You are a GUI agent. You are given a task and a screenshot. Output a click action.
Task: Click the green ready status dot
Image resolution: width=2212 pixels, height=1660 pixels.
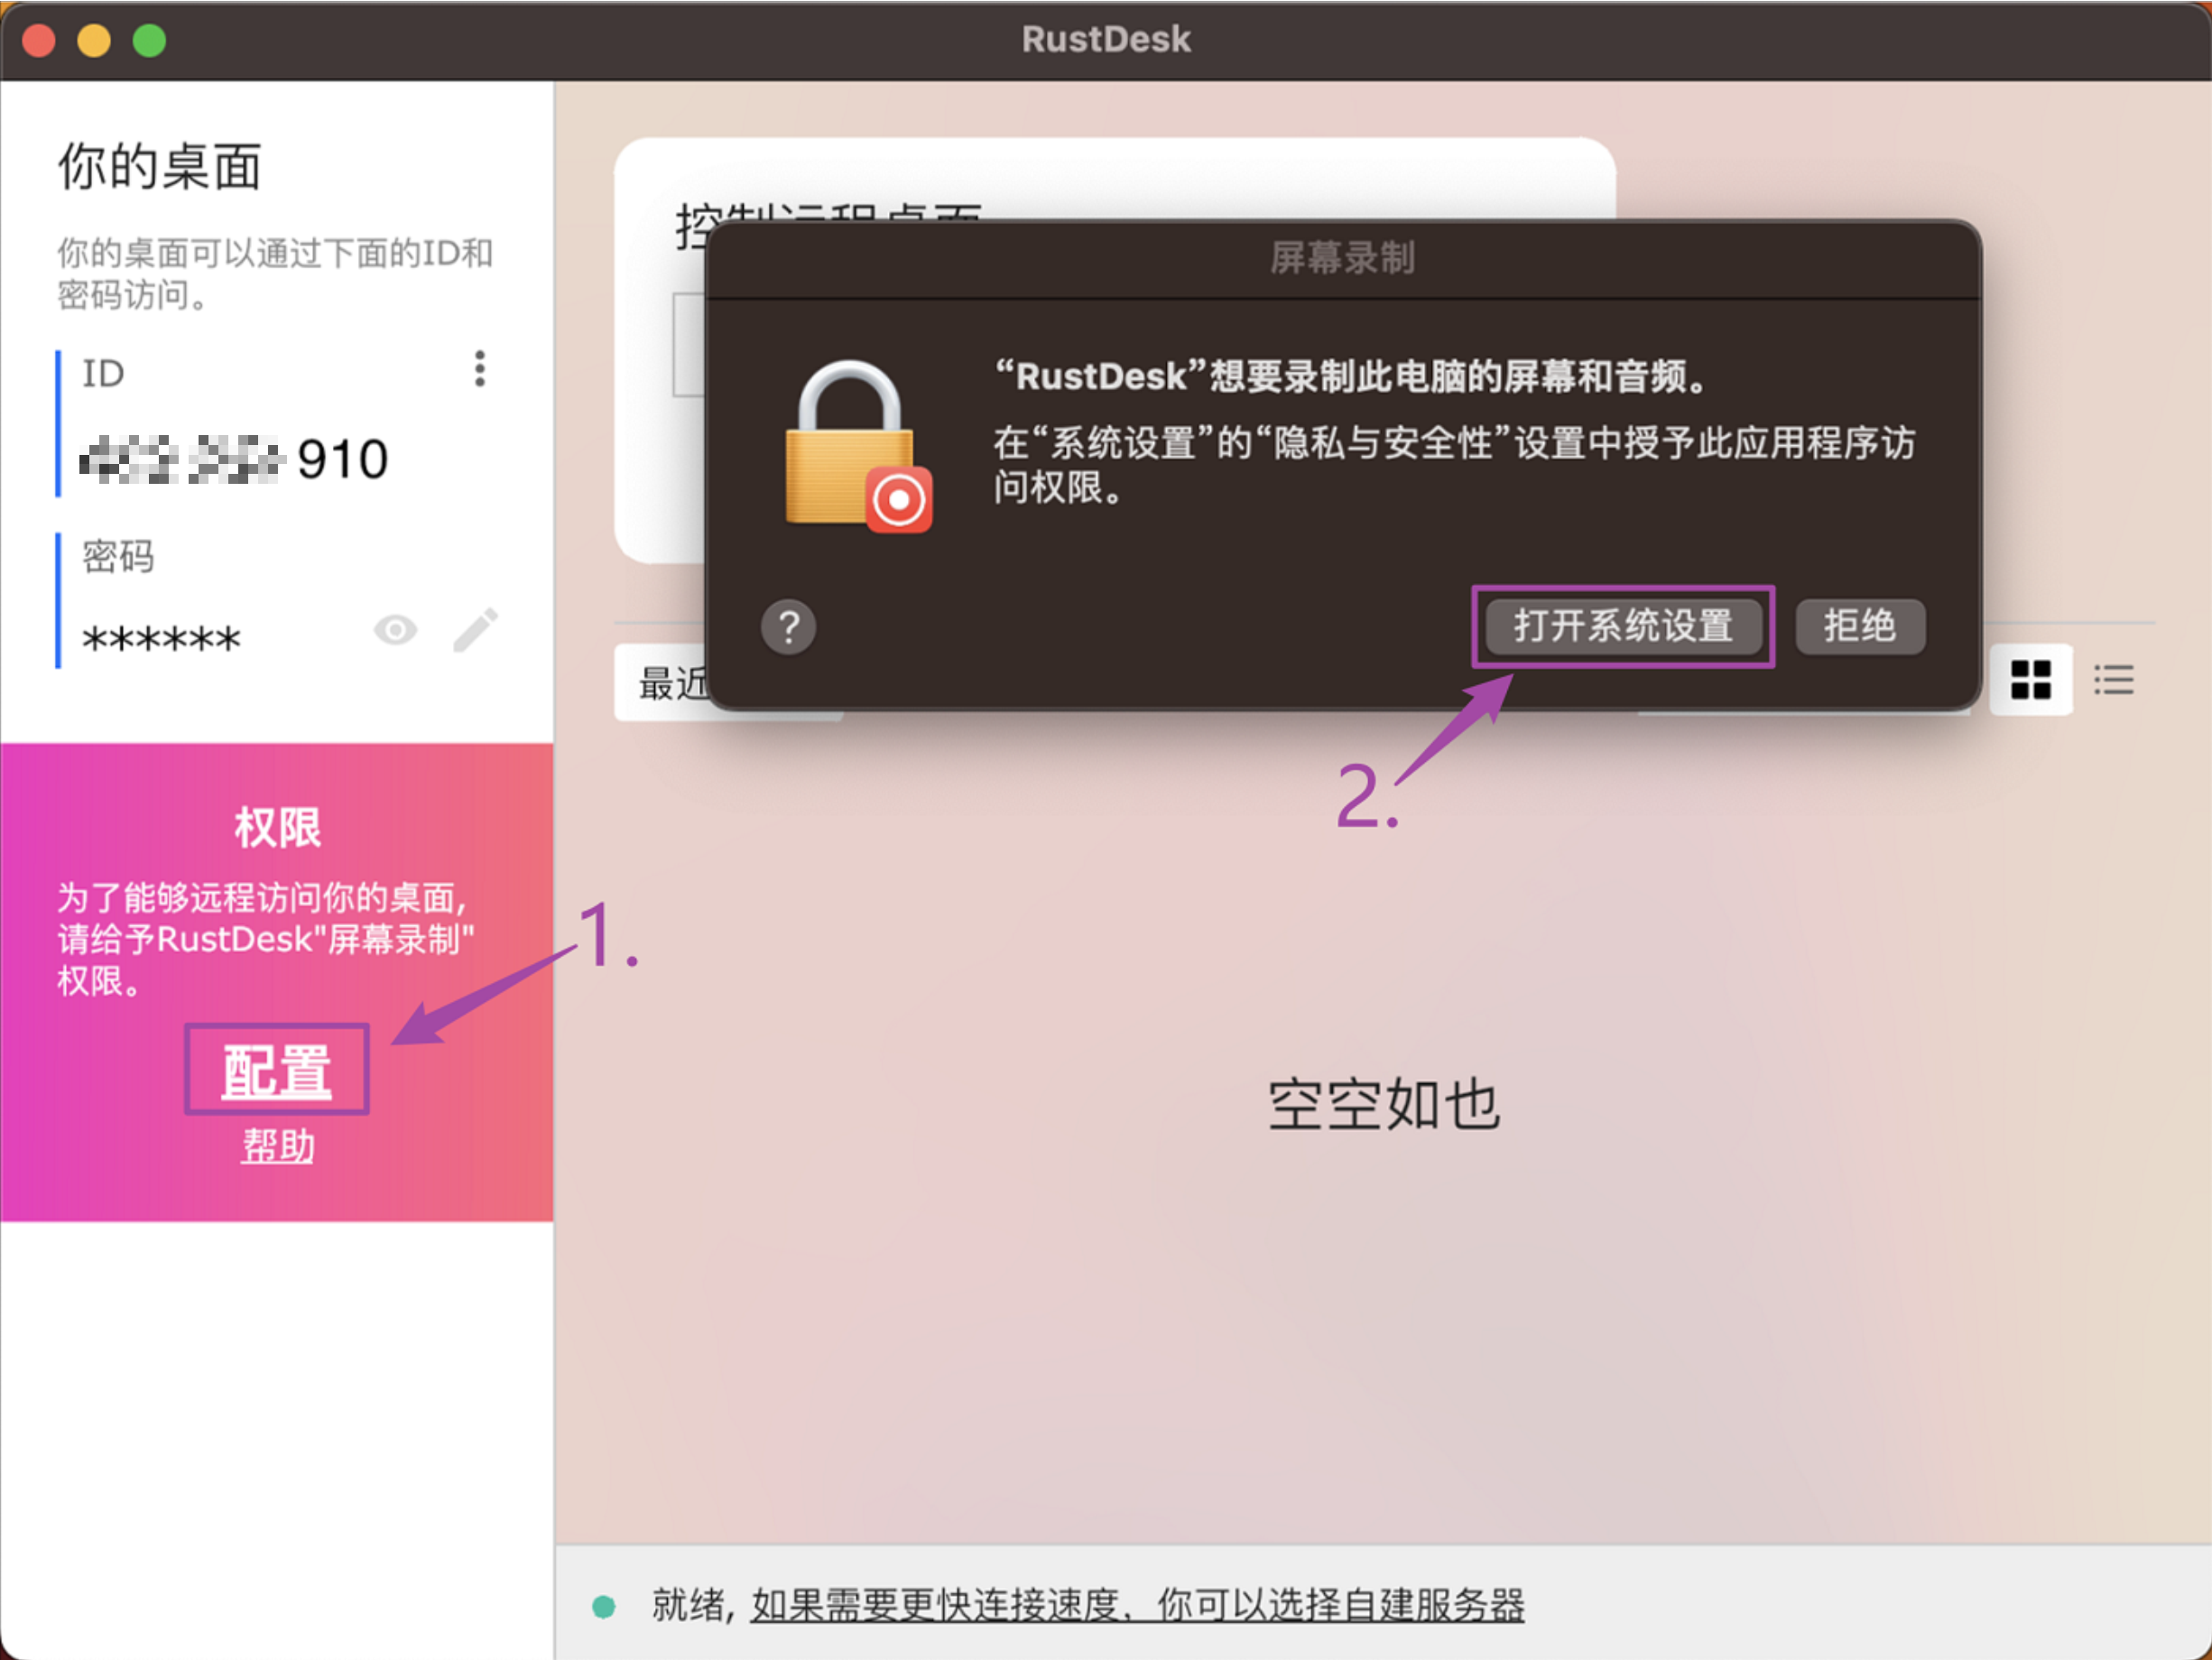click(x=603, y=1606)
